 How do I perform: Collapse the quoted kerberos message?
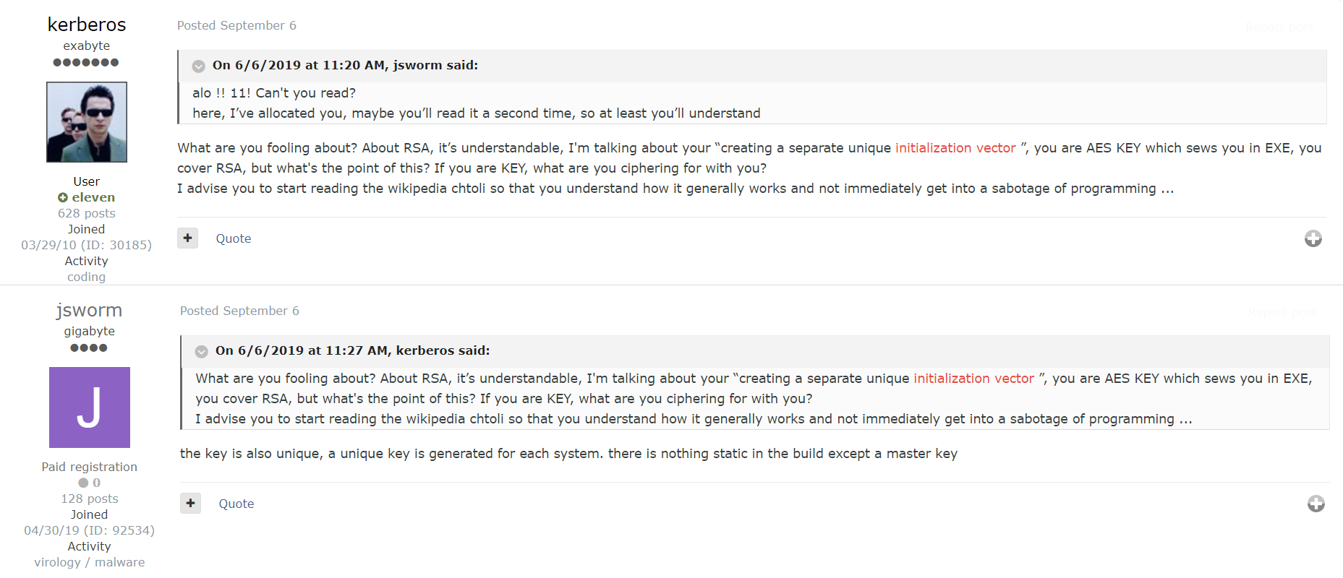[x=201, y=352]
